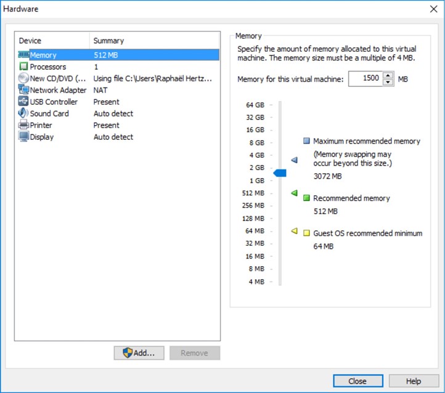Click the memory value field showing 1500
This screenshot has width=445, height=393.
(365, 79)
